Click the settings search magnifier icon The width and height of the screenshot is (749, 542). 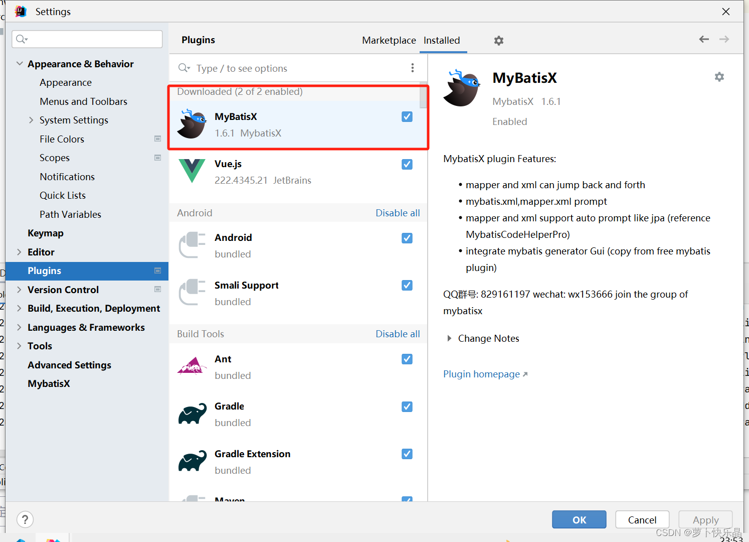21,39
